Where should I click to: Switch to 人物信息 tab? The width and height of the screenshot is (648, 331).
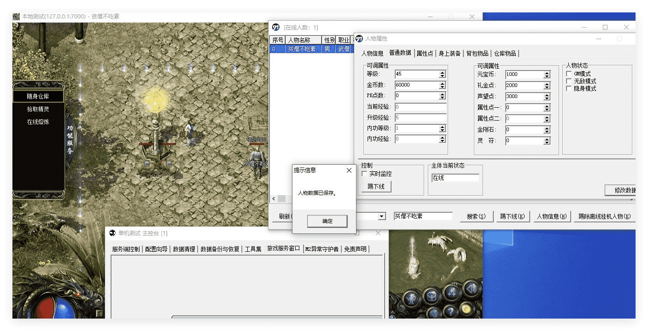click(x=372, y=53)
